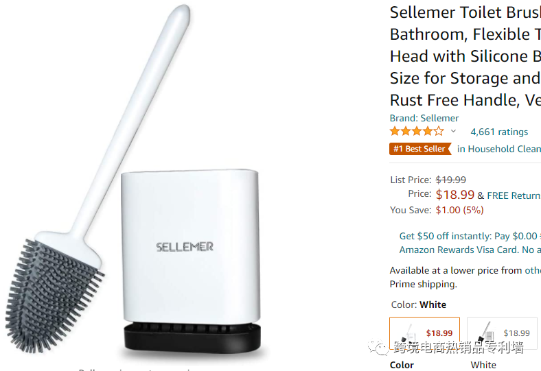Open the 4,661 ratings link

coord(499,132)
